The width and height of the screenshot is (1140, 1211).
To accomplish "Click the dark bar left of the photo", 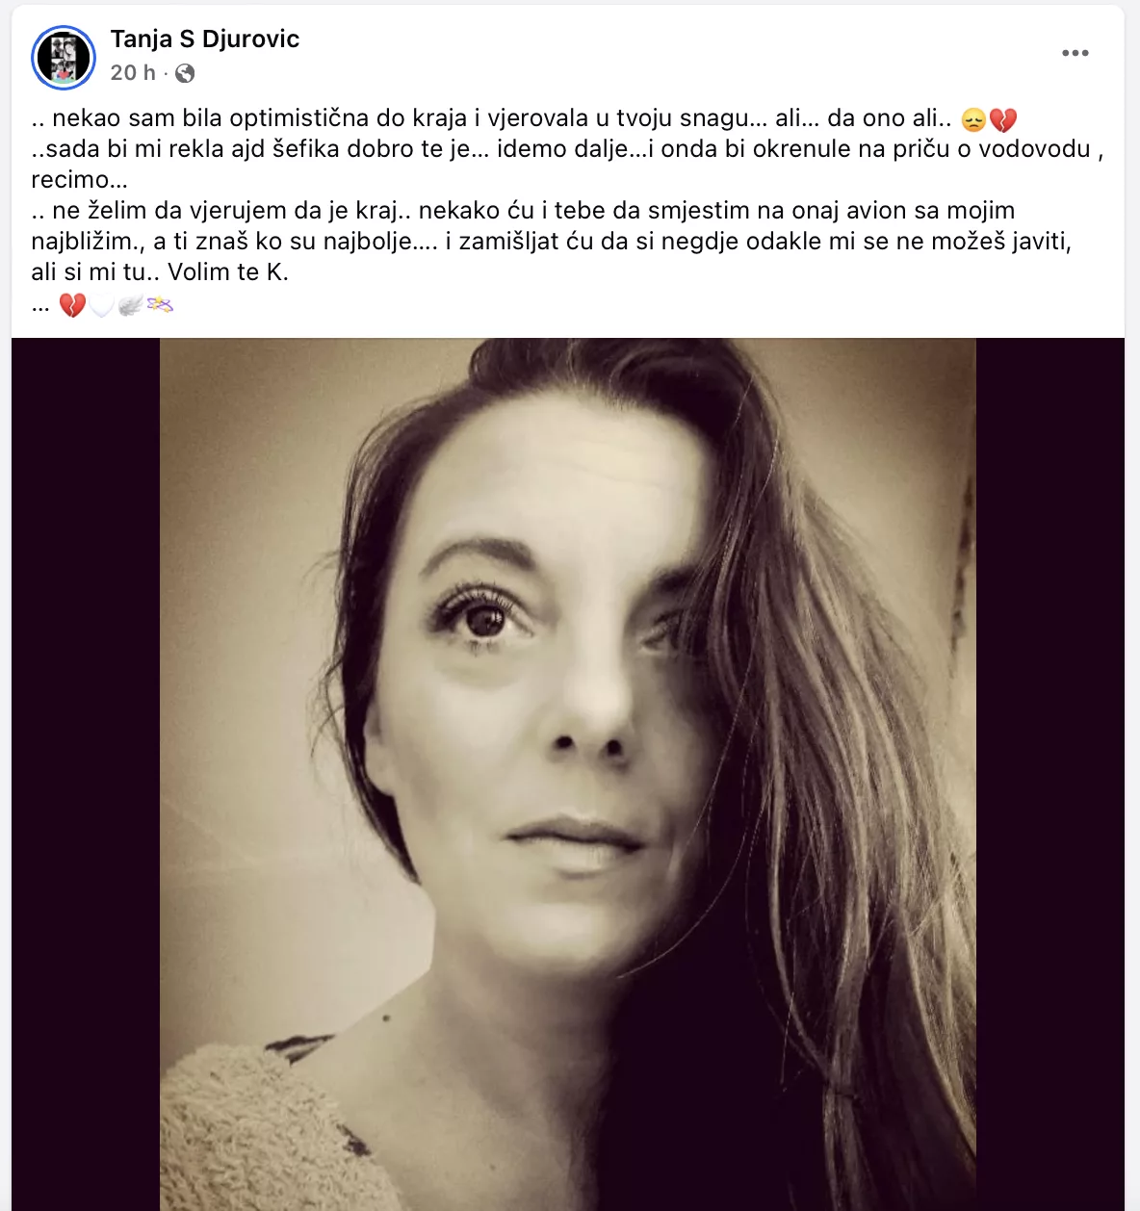I will [86, 774].
